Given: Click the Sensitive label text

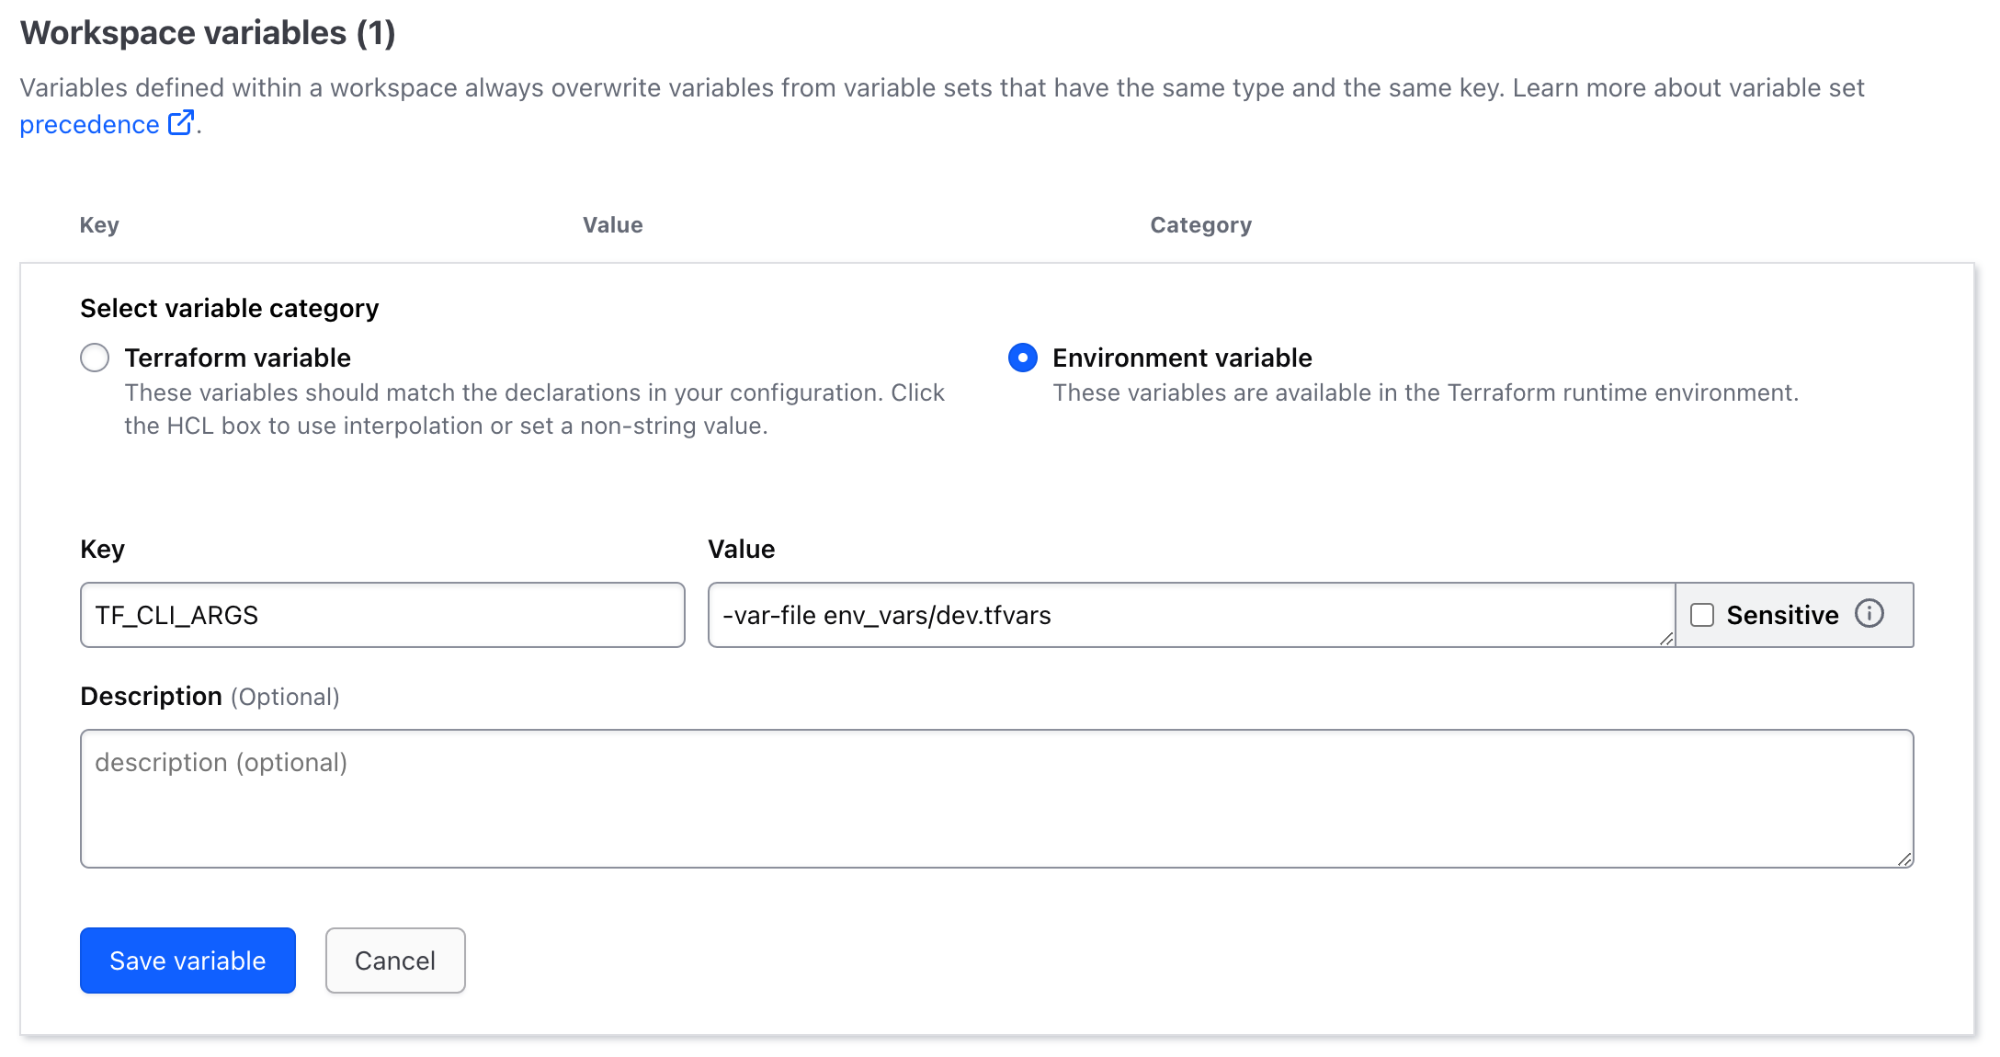Looking at the screenshot, I should [x=1782, y=615].
